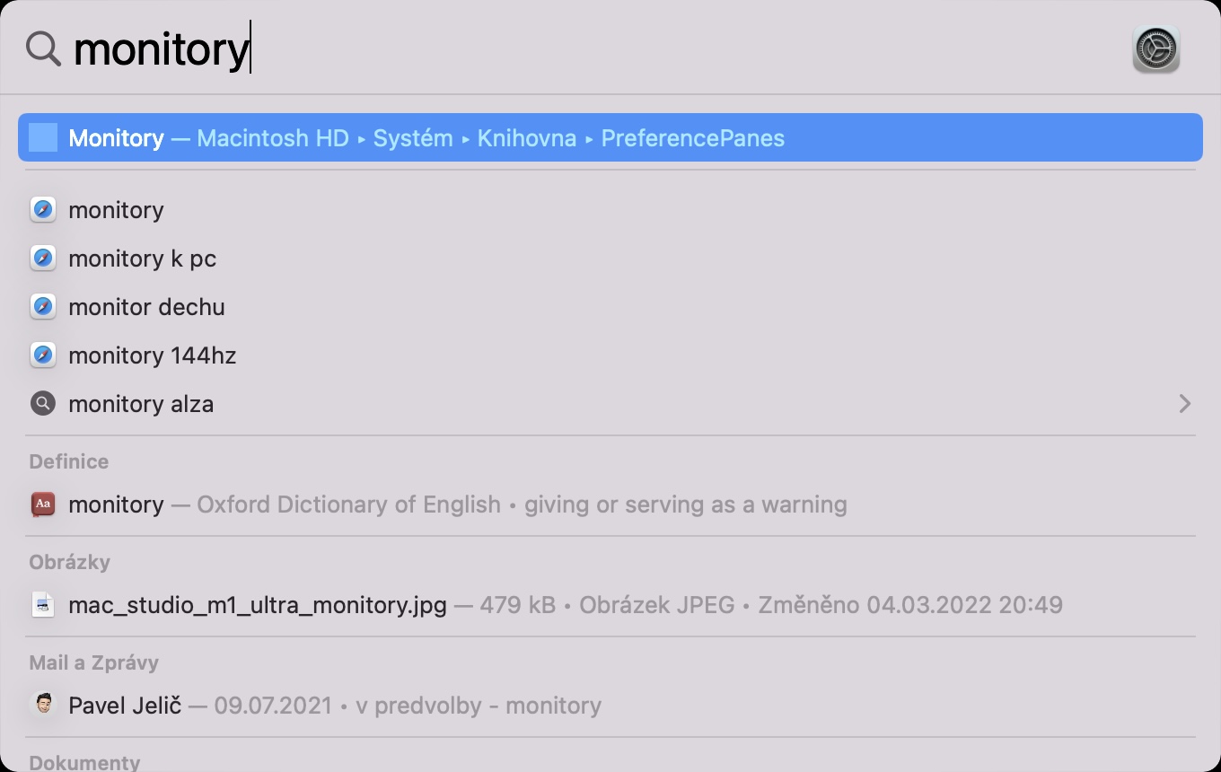Viewport: 1221px width, 772px height.
Task: Open Pavel Jelič message about predvolby
Action: coord(334,706)
